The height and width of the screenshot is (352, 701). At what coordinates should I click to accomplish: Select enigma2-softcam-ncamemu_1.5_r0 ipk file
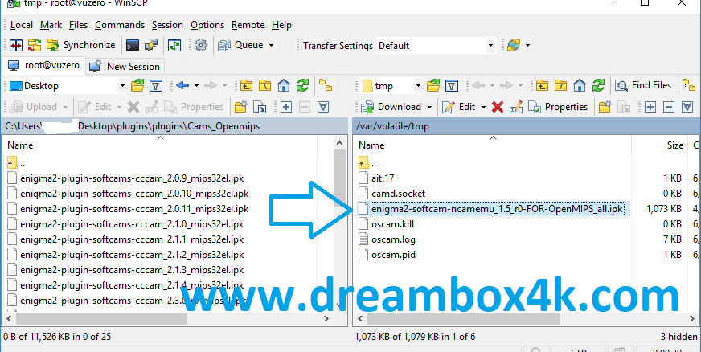click(x=497, y=209)
